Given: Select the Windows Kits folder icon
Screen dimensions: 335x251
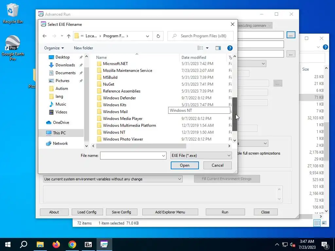Looking at the screenshot, I should [x=99, y=105].
